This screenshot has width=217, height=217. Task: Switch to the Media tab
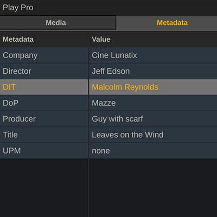pyautogui.click(x=58, y=23)
